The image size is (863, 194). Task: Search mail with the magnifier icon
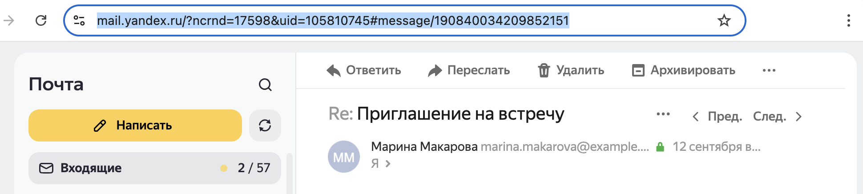[265, 85]
